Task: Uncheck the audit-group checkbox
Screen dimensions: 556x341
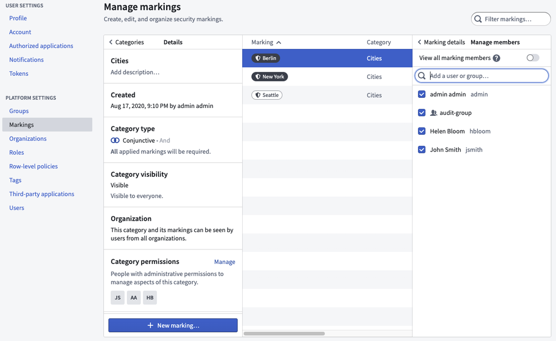Action: (422, 113)
